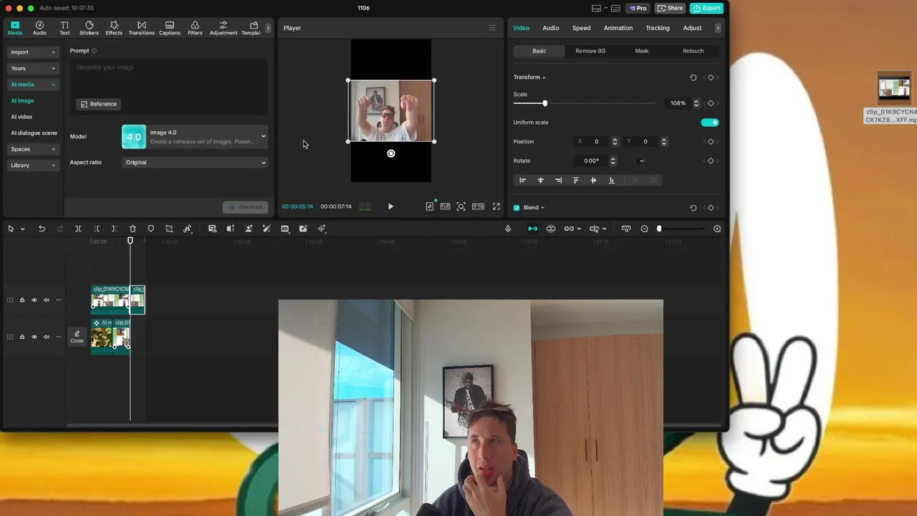Toggle timeline linkage
The image size is (917, 516).
point(569,229)
